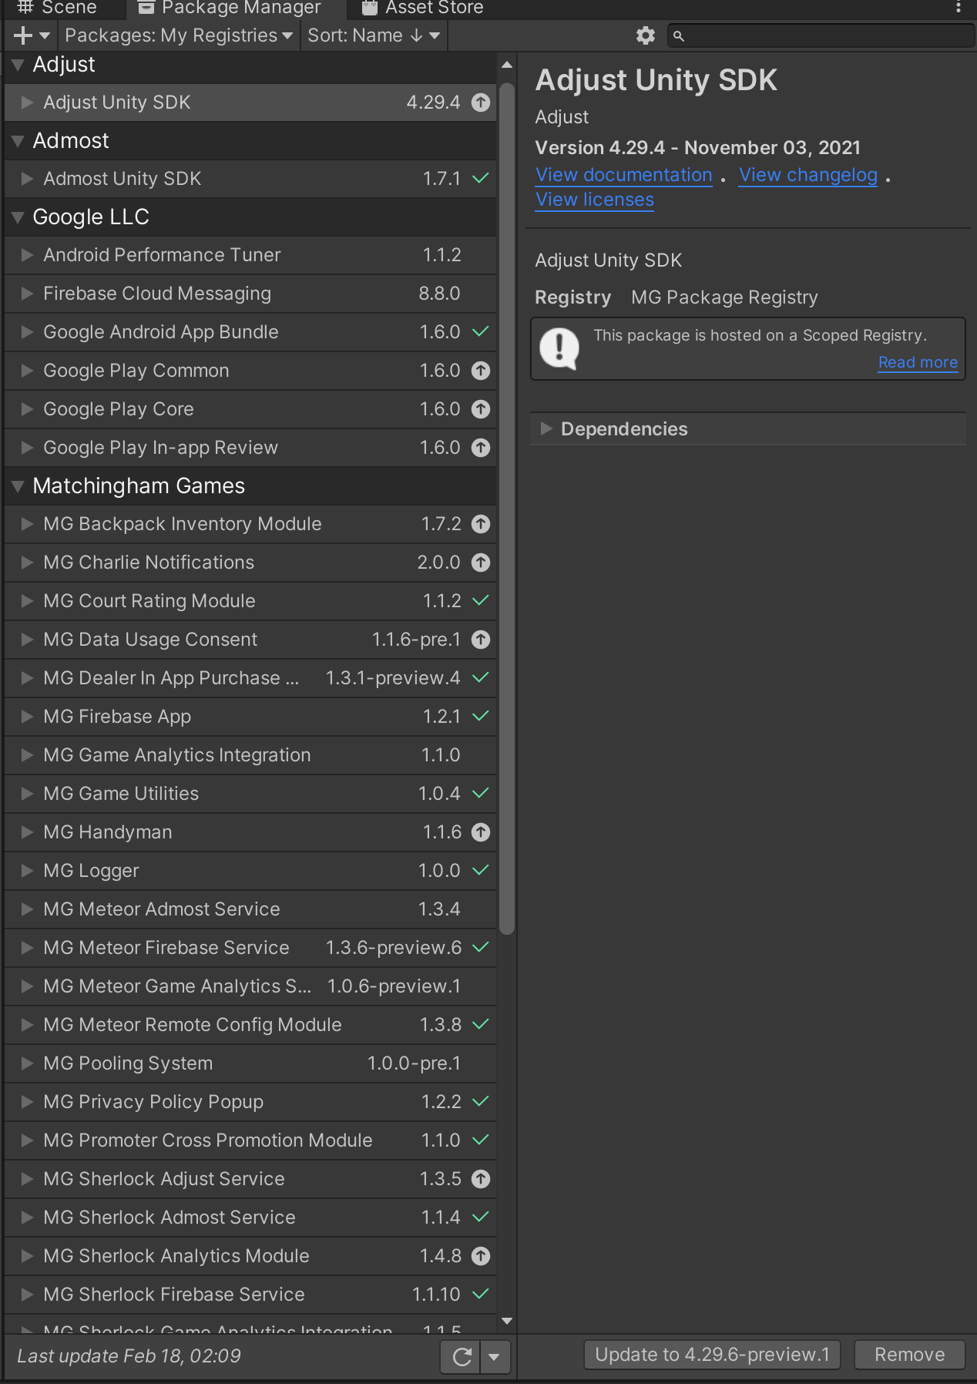The height and width of the screenshot is (1384, 977).
Task: Select MG Meteor Game Analytics package row
Action: tap(250, 986)
